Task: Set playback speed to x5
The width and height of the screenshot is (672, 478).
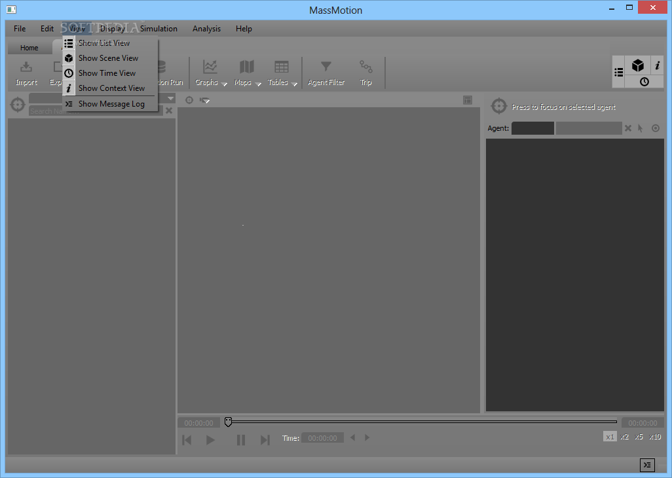Action: [639, 437]
